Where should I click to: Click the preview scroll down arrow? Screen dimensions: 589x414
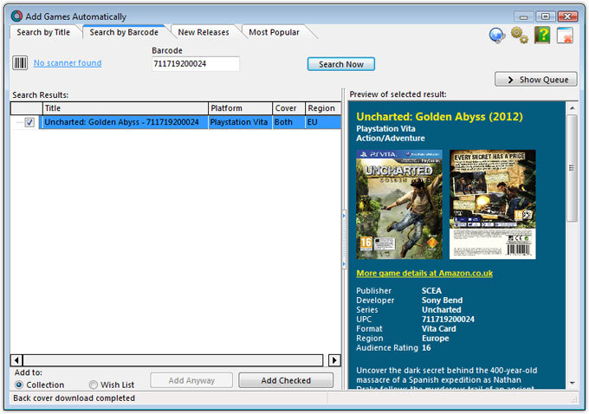pyautogui.click(x=572, y=383)
